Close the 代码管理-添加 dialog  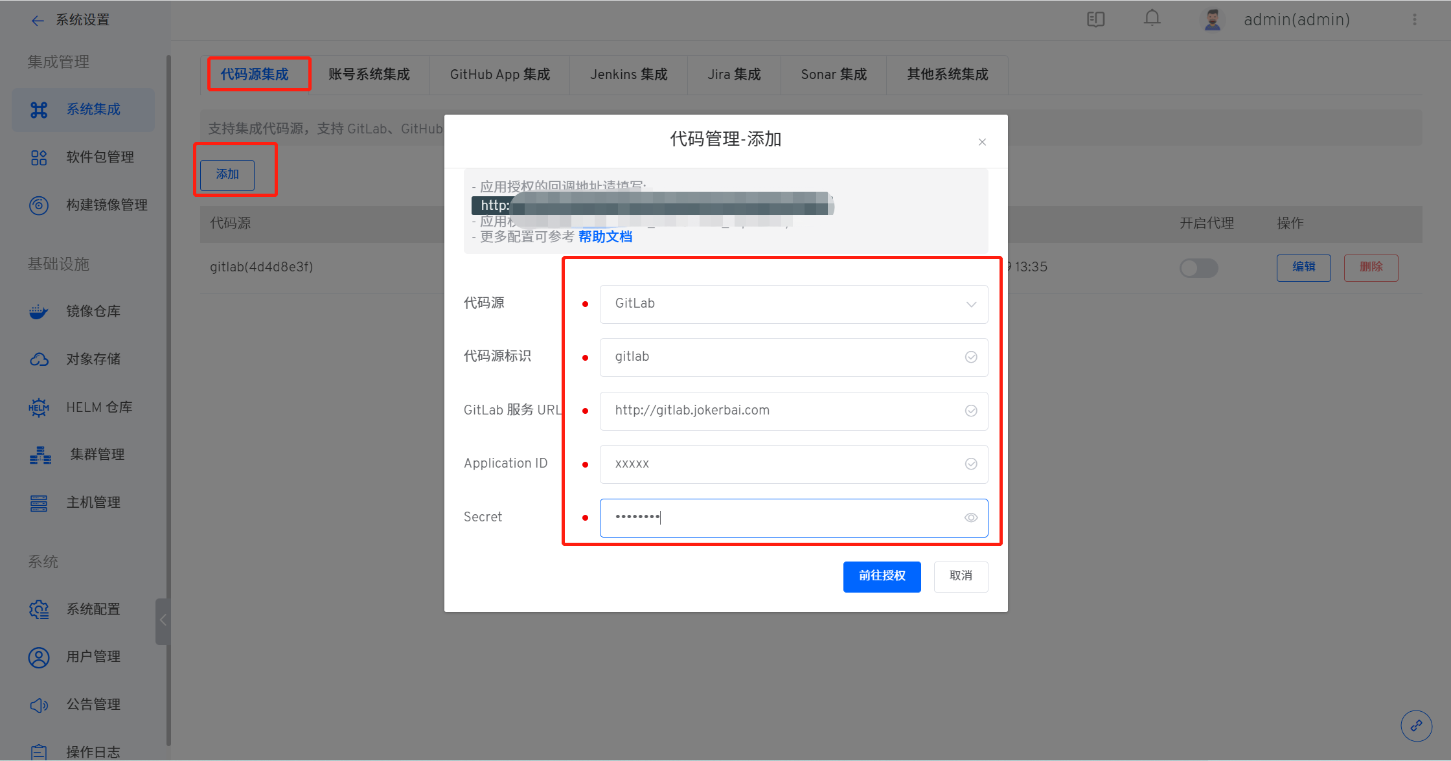982,142
